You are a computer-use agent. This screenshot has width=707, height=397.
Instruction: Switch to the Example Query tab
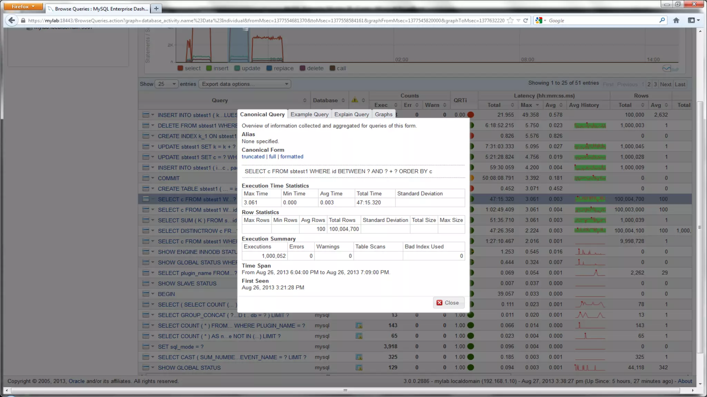pyautogui.click(x=309, y=114)
